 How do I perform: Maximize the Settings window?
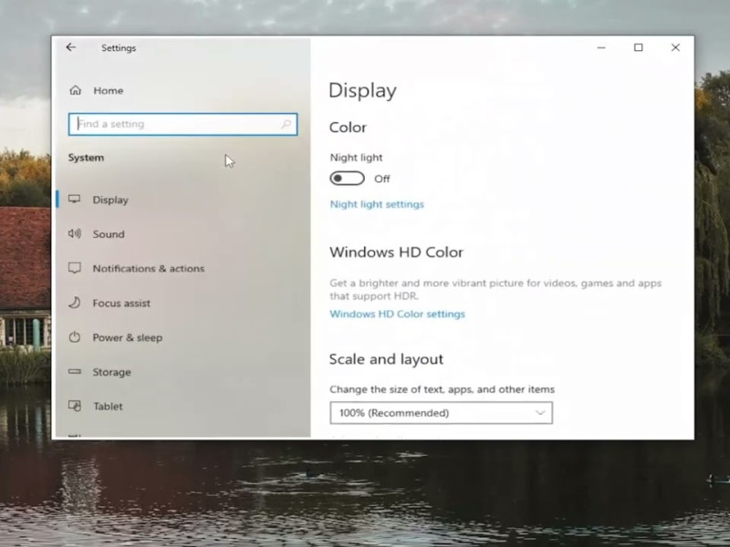[638, 47]
